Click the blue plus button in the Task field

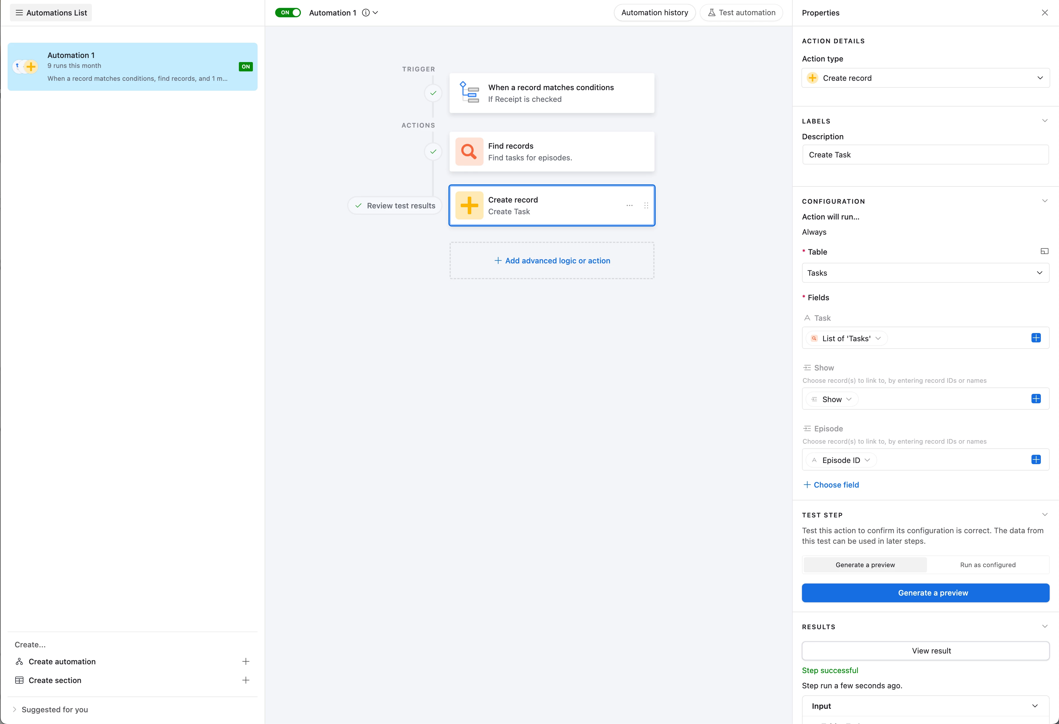[x=1036, y=338]
